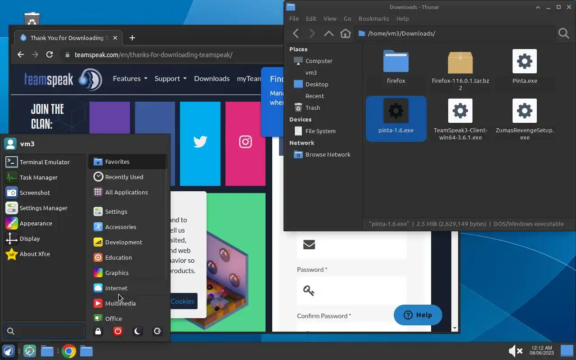Click the restart button in menu
Image resolution: width=576 pixels, height=360 pixels.
(157, 331)
